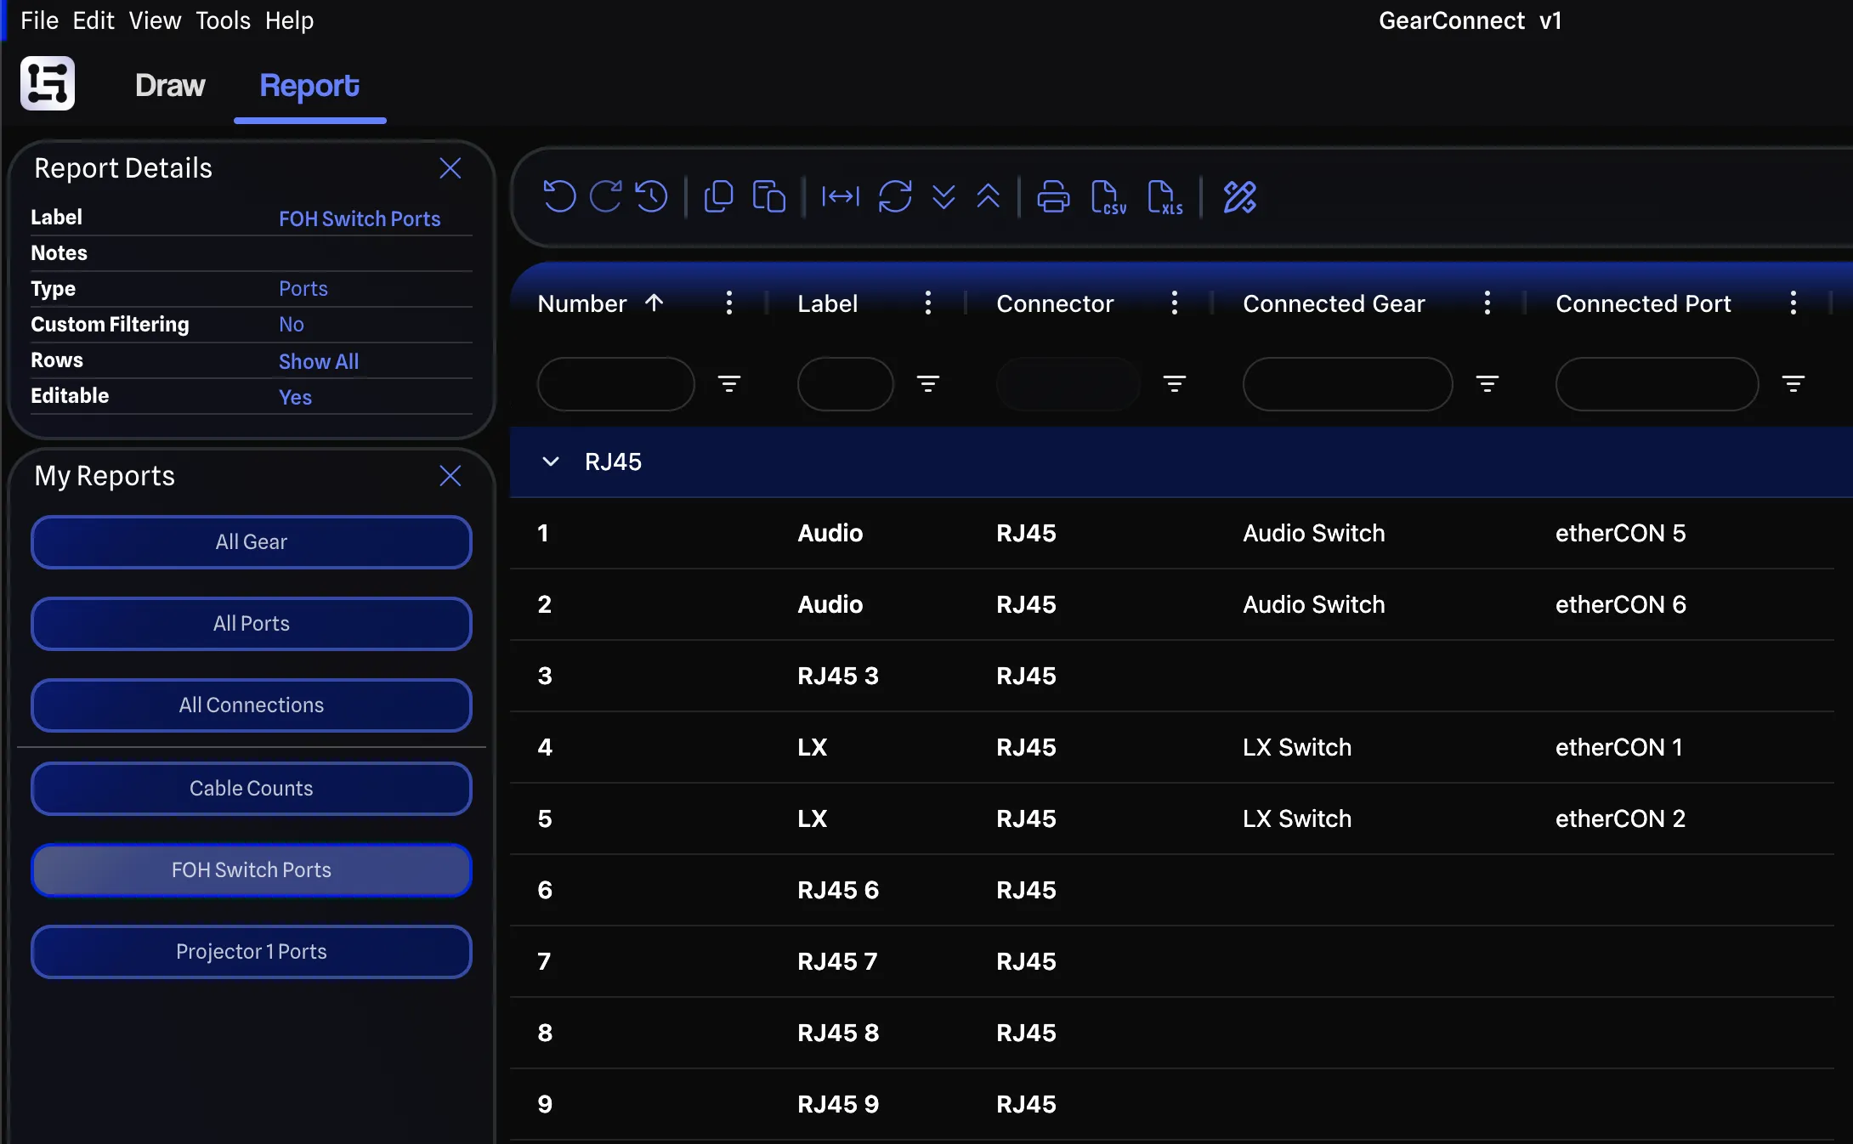
Task: Click the GearConnect logo icon
Action: [x=48, y=83]
